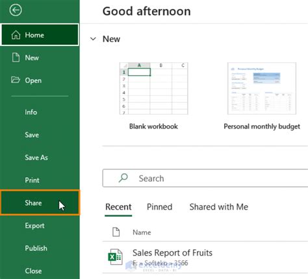Click into the Search field
The height and width of the screenshot is (279, 308).
point(205,178)
